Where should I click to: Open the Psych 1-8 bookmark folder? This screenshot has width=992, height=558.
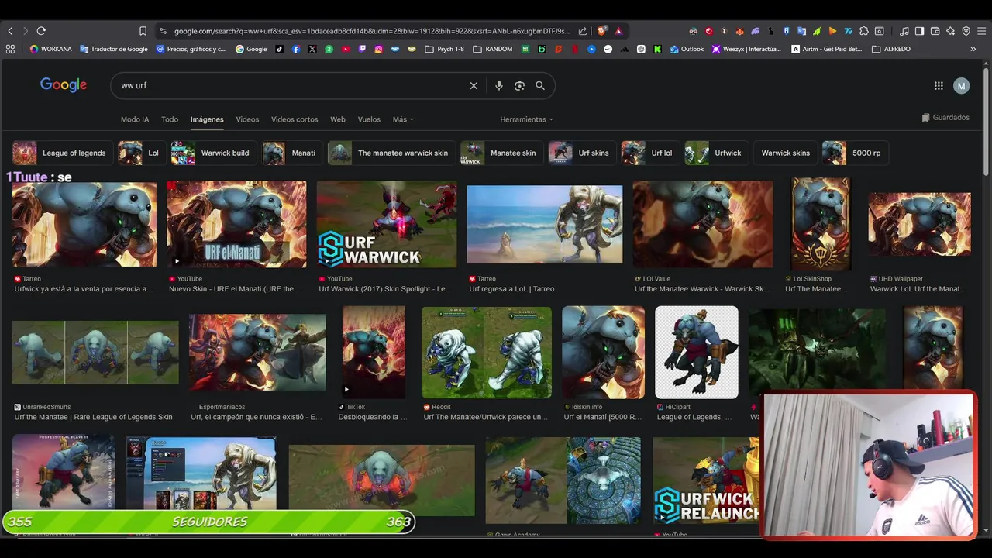(x=444, y=49)
